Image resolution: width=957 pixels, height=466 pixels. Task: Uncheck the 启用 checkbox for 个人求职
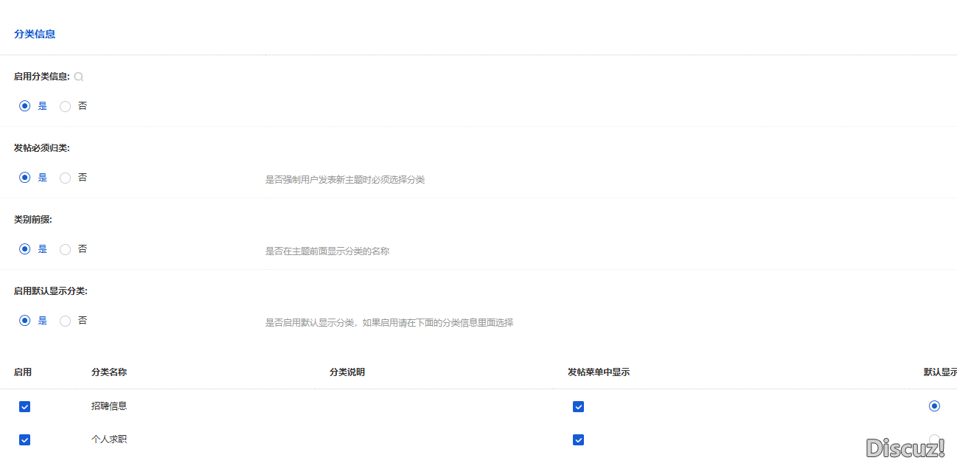click(x=24, y=439)
